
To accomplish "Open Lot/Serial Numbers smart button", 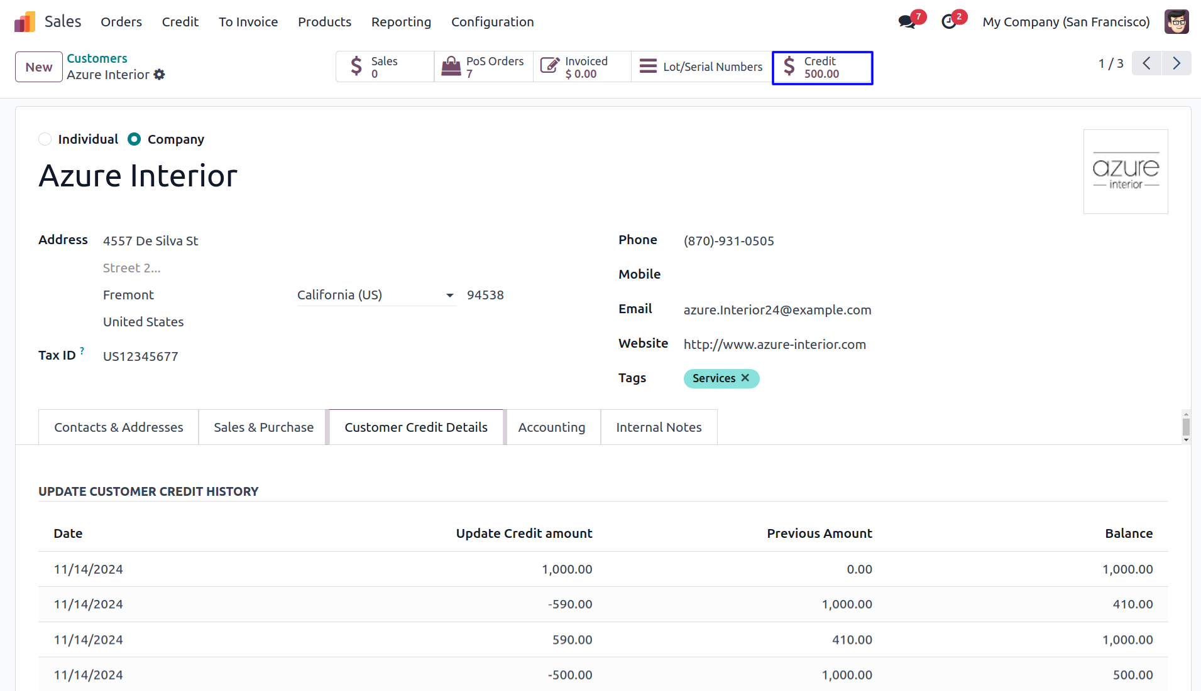I will 701,67.
